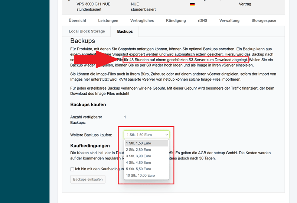Click the VPS 3000 G11 NUE product name
The width and height of the screenshot is (297, 203).
click(93, 4)
